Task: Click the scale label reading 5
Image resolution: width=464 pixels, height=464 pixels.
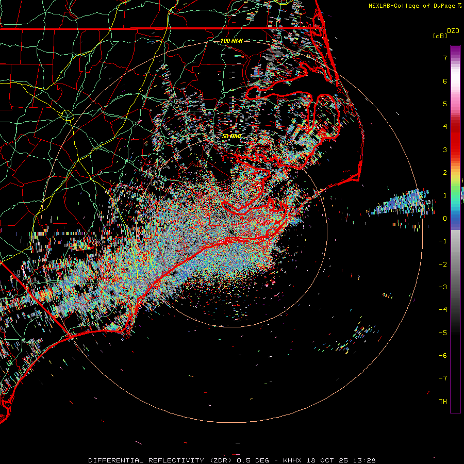Action: pos(445,104)
